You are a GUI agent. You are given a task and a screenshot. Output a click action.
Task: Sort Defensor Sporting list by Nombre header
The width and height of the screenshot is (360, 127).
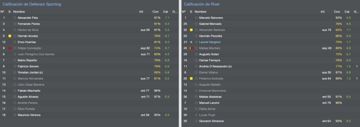[x=19, y=12]
